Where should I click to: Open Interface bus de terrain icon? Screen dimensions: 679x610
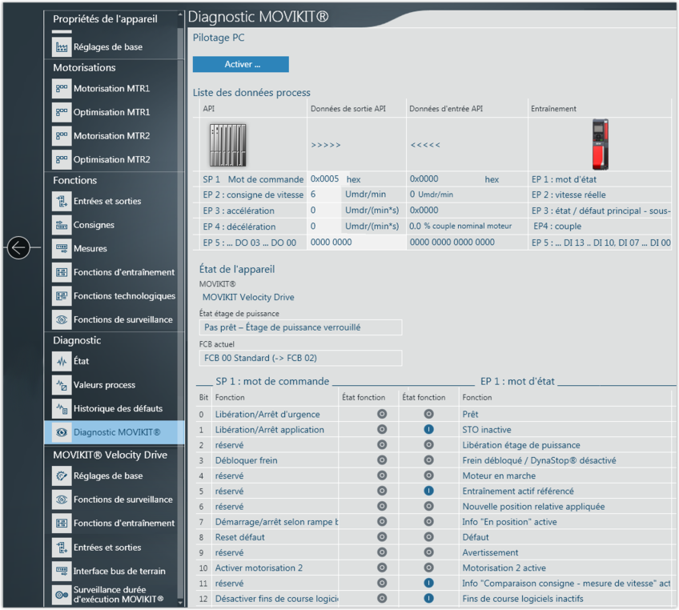coord(62,572)
